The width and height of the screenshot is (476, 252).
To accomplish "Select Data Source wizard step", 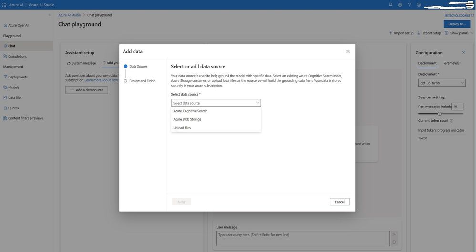I will (x=135, y=66).
